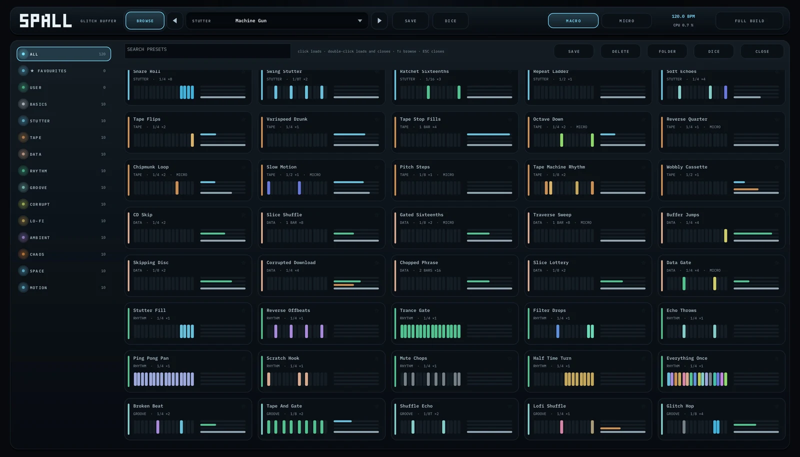Open the Machine Gun preset dropdown
Image resolution: width=800 pixels, height=457 pixels.
[277, 21]
